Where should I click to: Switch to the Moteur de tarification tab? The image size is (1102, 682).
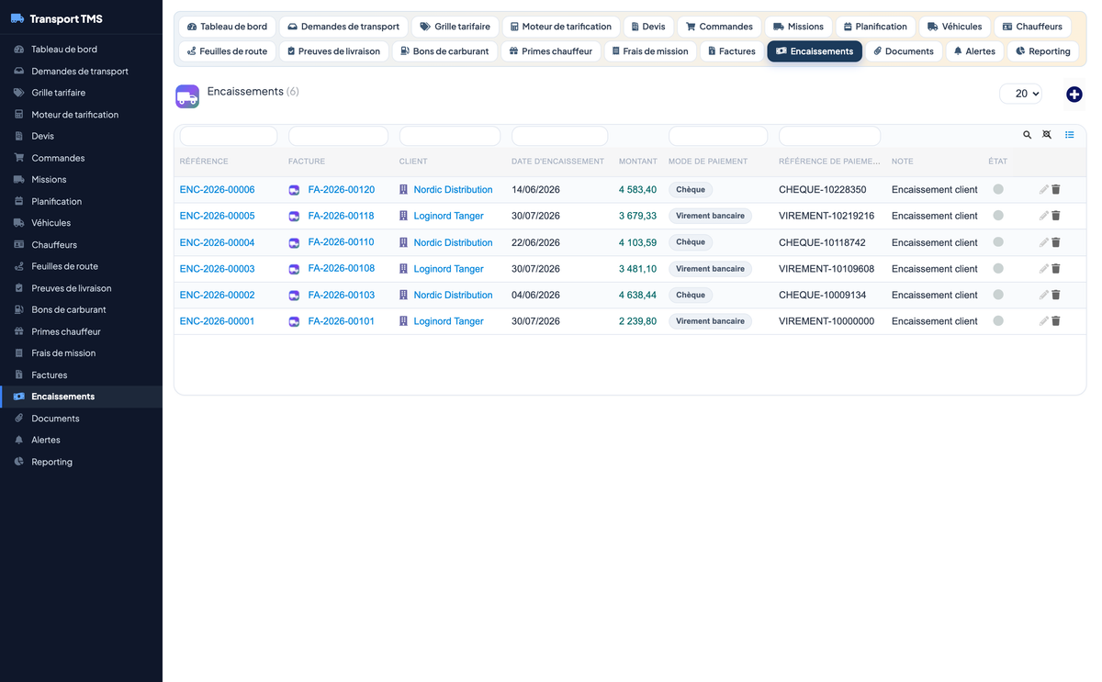tap(561, 27)
